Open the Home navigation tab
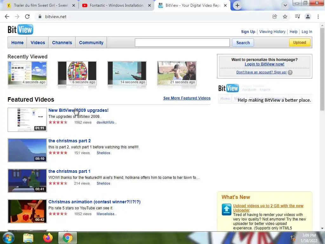Screen dimensions: 325x244 (x=17, y=43)
